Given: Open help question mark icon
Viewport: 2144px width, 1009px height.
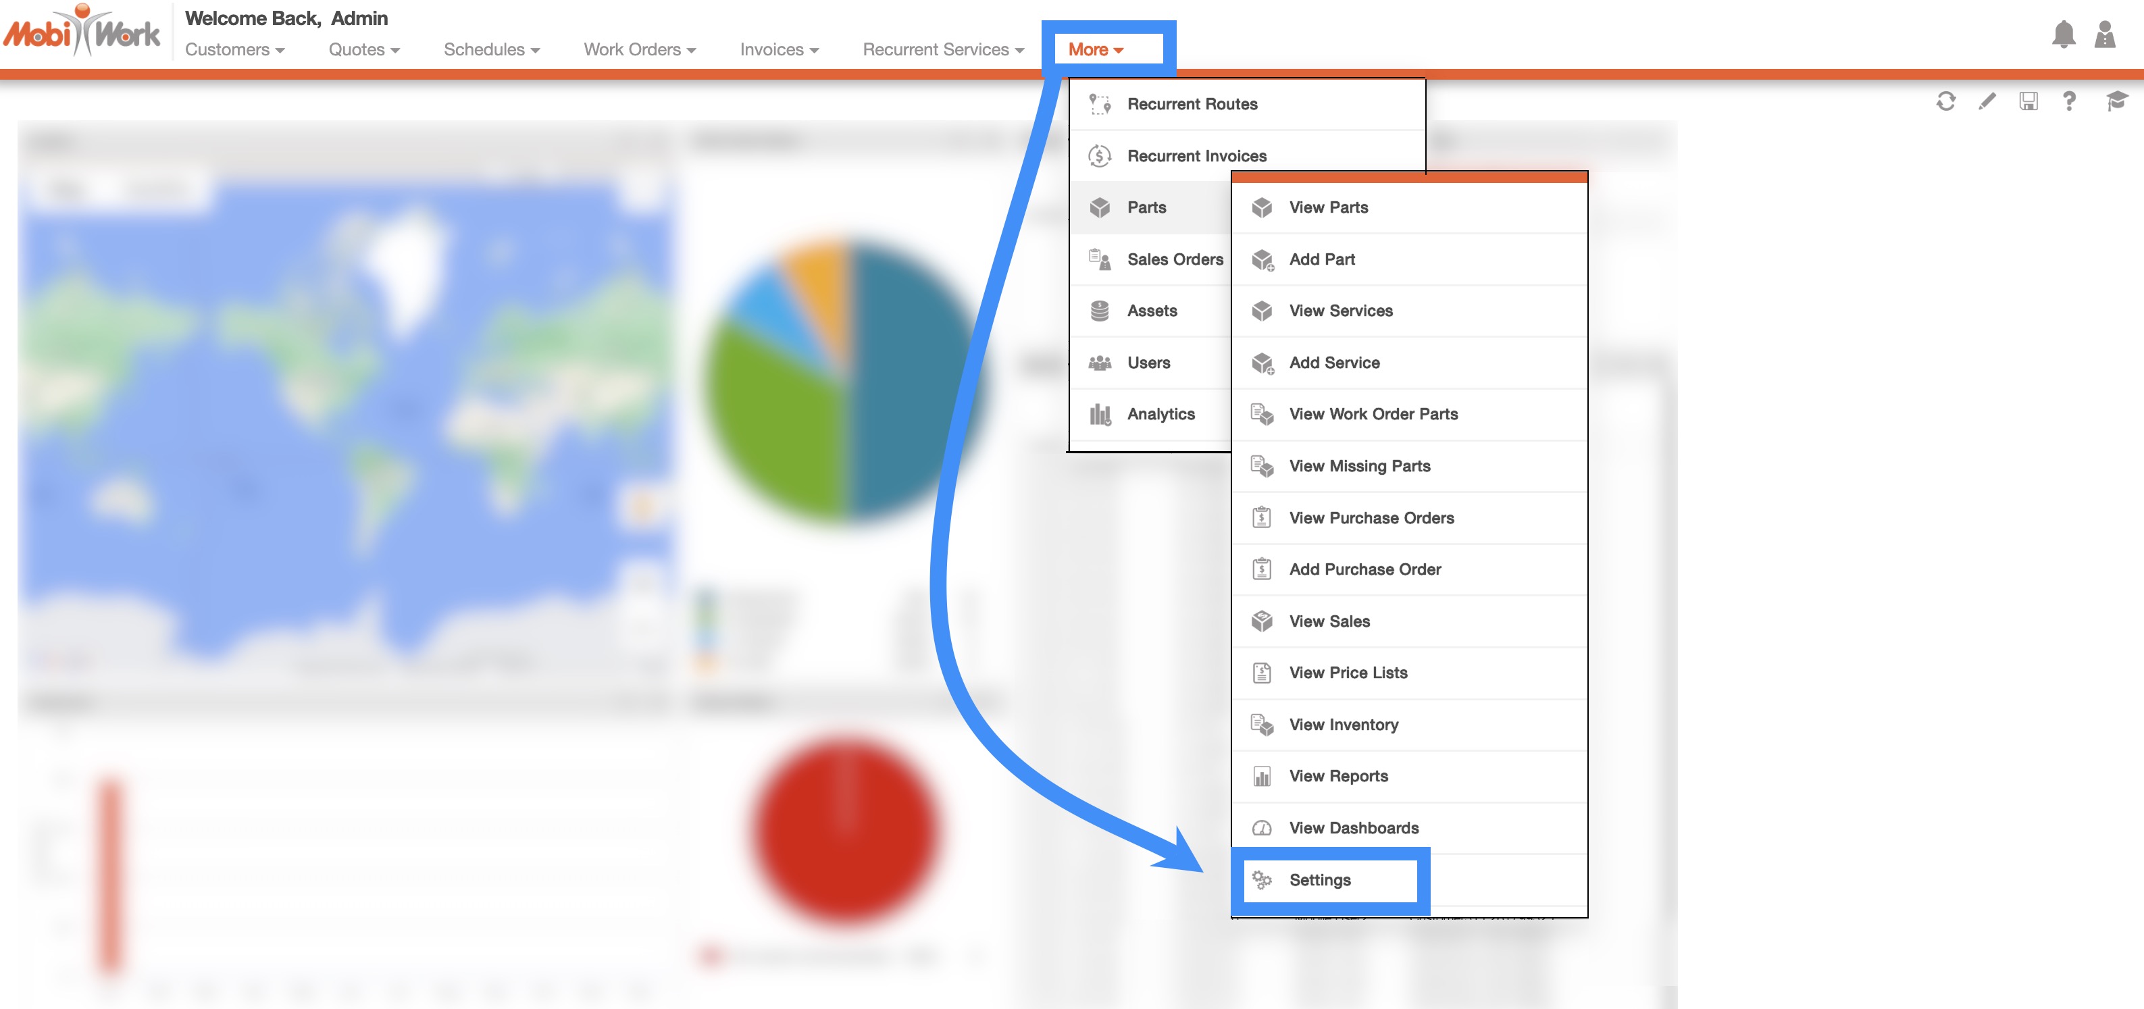Looking at the screenshot, I should pos(2069,101).
